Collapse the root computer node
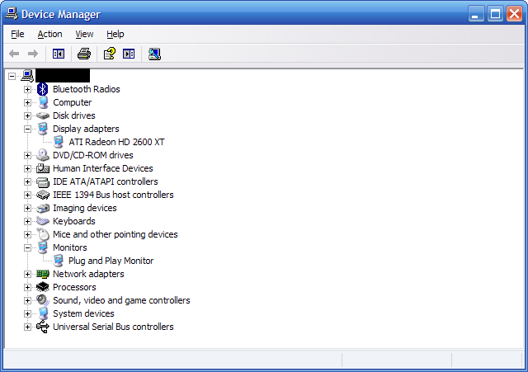Image resolution: width=528 pixels, height=372 pixels. point(12,76)
